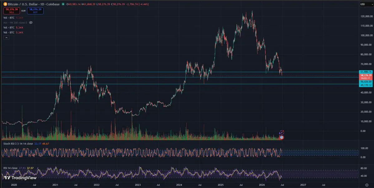374x188 pixels.
Task: Click the 49,170.12 line price label
Action: 366,85
